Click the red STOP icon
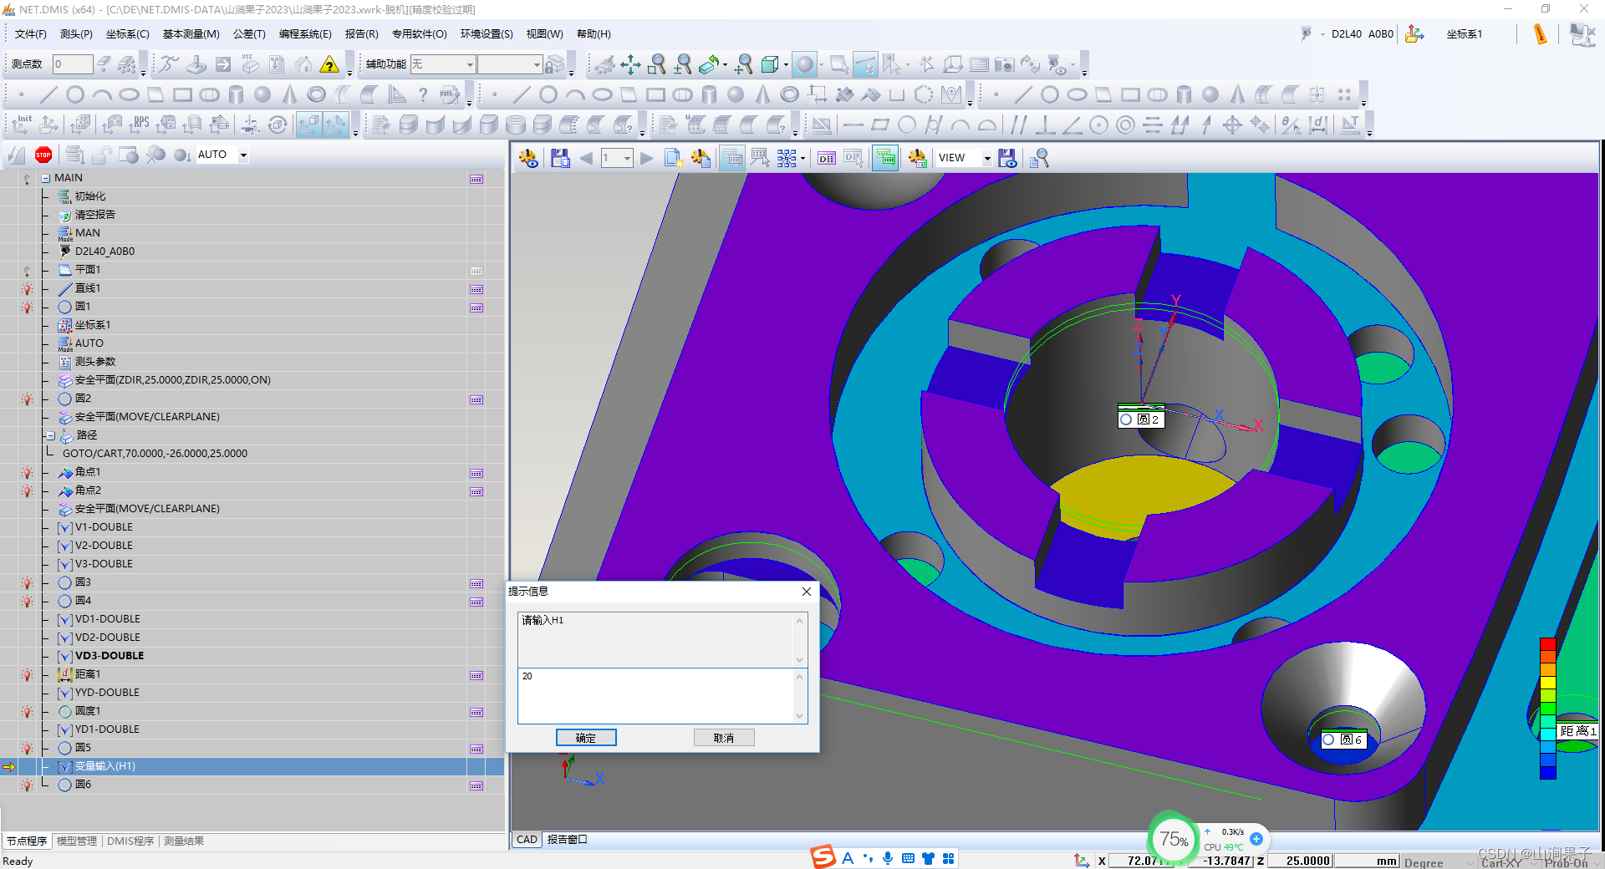 [x=43, y=155]
